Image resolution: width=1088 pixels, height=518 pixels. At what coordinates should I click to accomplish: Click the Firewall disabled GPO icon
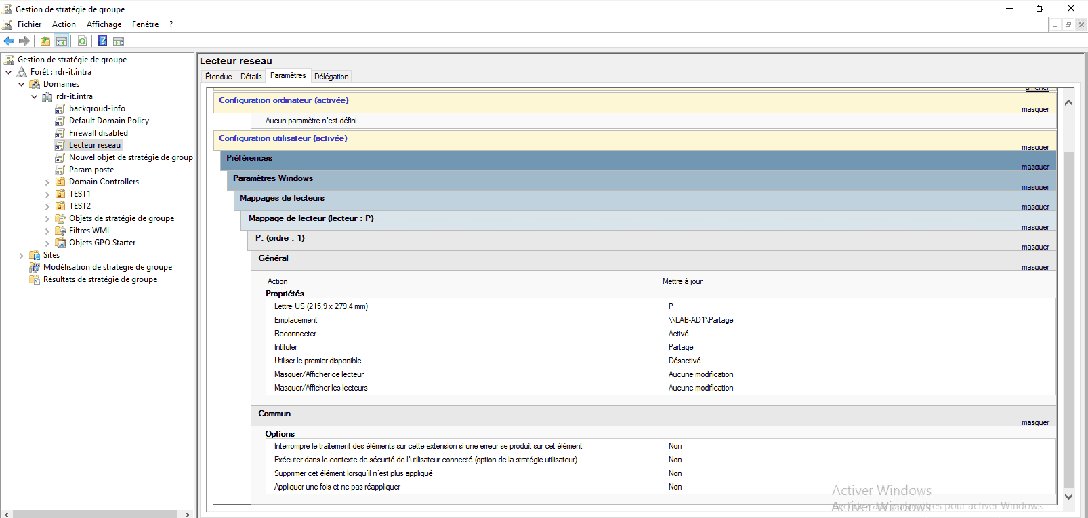pos(60,133)
